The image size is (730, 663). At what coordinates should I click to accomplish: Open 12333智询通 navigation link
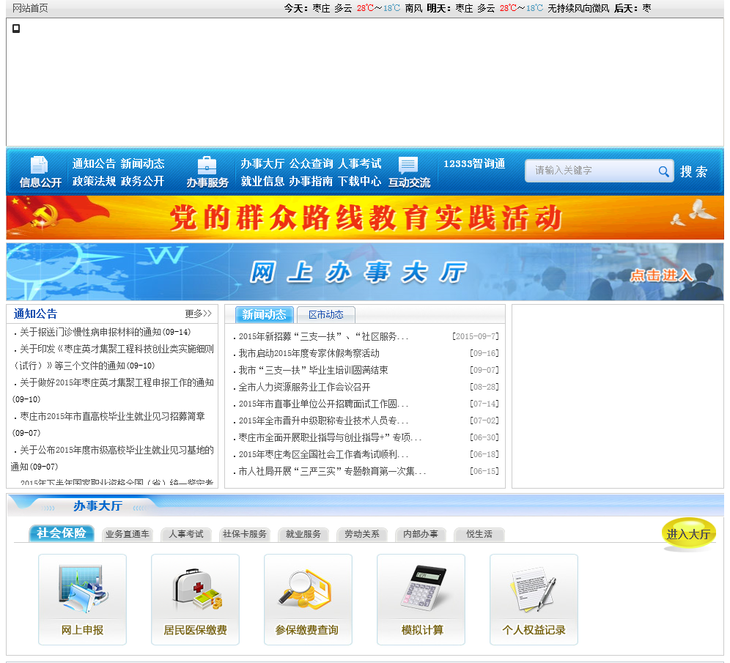pos(474,163)
